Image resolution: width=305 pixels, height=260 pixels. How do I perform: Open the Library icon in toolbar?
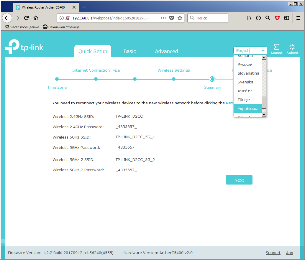(249, 18)
